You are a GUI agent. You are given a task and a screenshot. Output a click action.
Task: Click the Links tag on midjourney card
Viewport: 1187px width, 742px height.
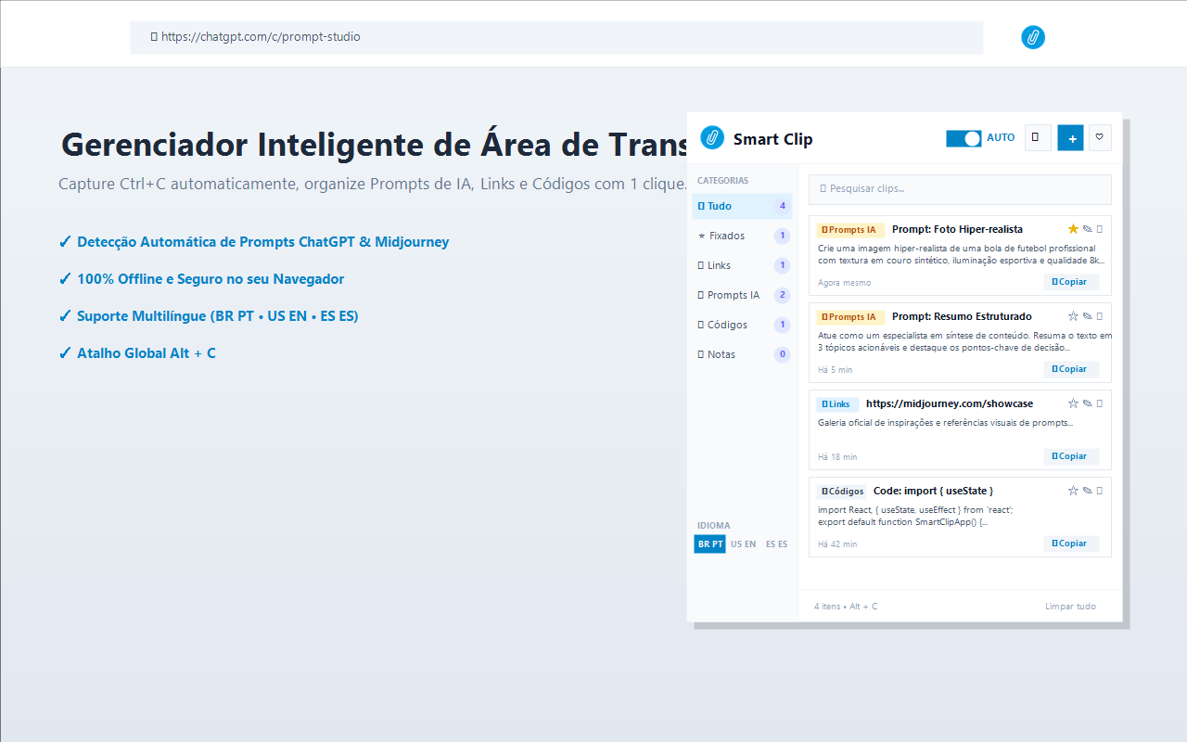837,403
